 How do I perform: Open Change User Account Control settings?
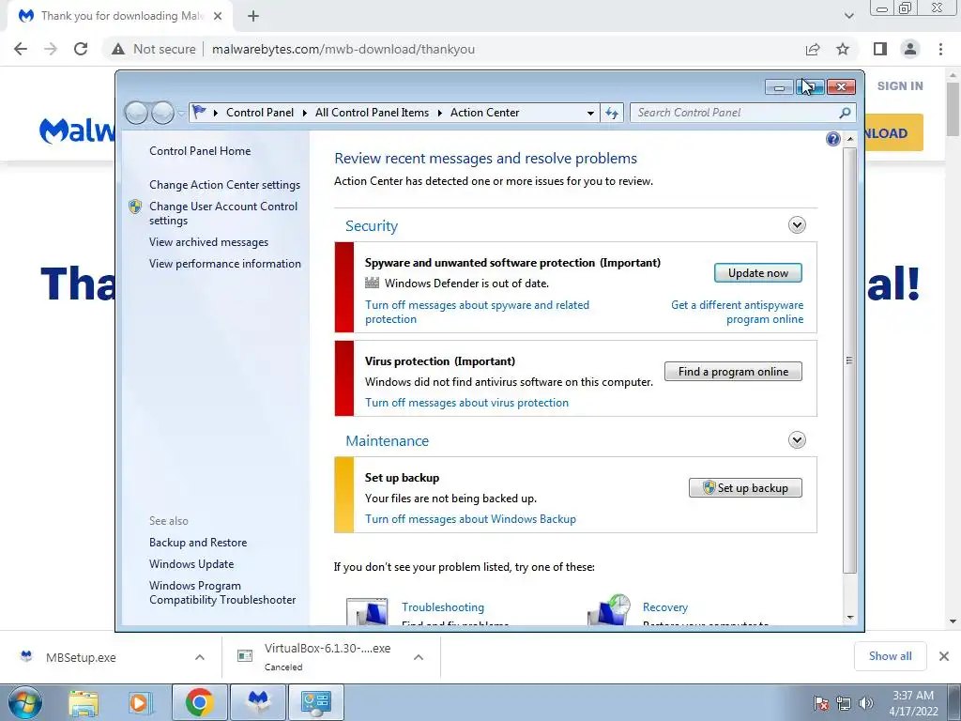[223, 213]
